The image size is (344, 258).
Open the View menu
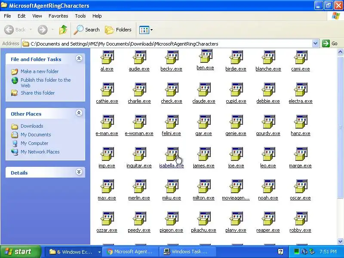37,16
